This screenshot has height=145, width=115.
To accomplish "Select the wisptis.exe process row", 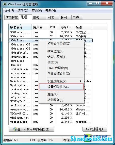I will [x=51, y=122].
